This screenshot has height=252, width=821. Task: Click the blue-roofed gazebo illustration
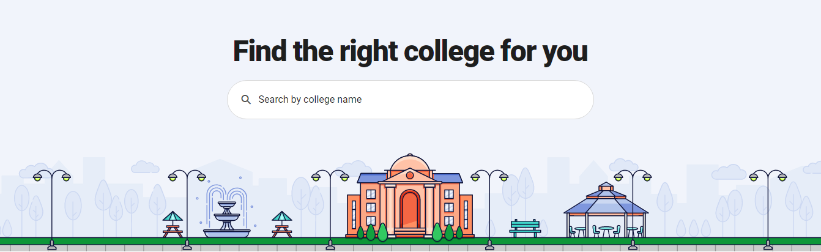(x=606, y=210)
